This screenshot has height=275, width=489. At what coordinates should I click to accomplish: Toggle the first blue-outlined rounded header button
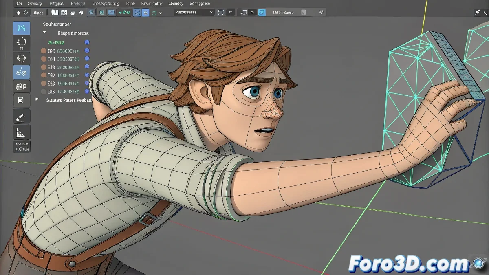[91, 13]
